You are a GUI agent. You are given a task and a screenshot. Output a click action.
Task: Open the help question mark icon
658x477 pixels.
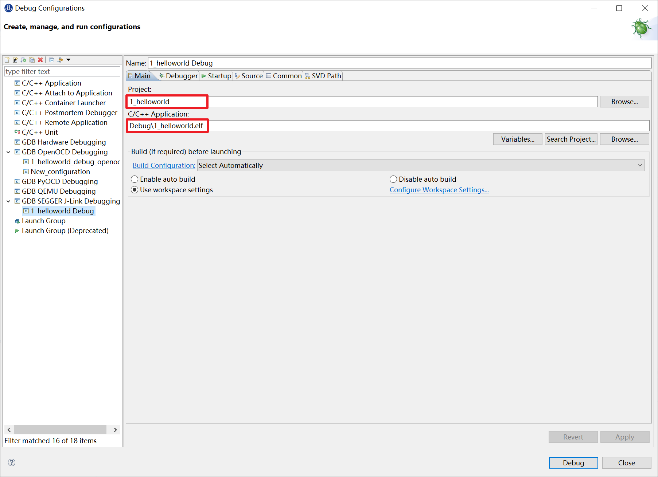coord(12,462)
